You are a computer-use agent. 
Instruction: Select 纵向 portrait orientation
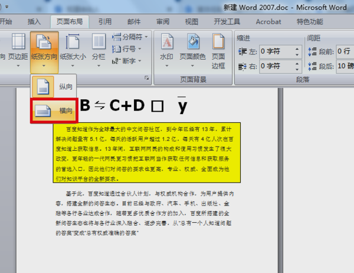coord(54,86)
